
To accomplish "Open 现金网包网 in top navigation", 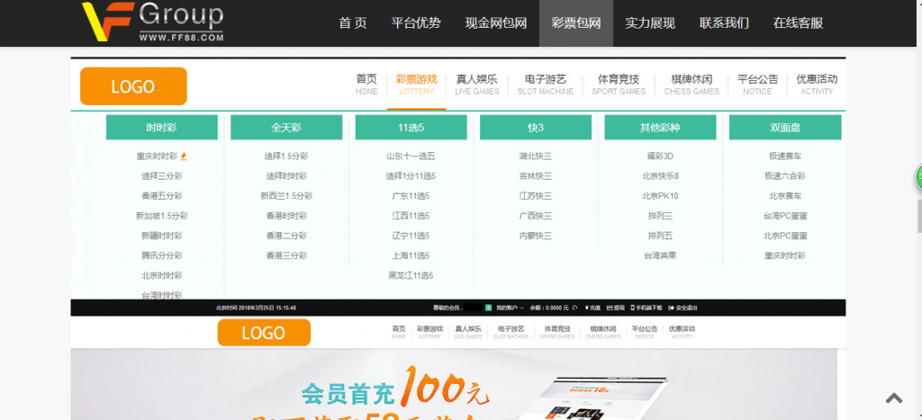I will point(495,23).
